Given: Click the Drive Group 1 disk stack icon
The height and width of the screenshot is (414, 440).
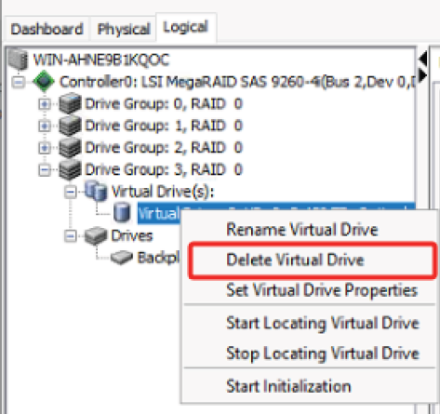Looking at the screenshot, I should (70, 126).
